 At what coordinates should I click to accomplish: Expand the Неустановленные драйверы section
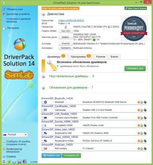(x=44, y=77)
